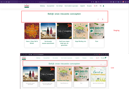
Task: Open the user account icon on live site
Action: [x=103, y=58]
